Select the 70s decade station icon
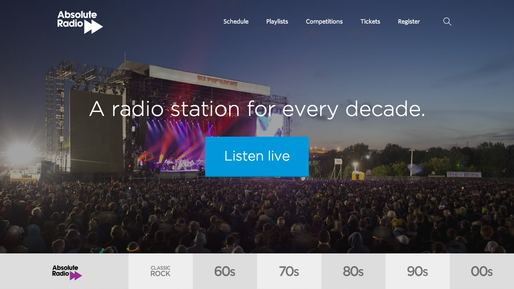Screen dimensions: 514x289 coord(289,272)
